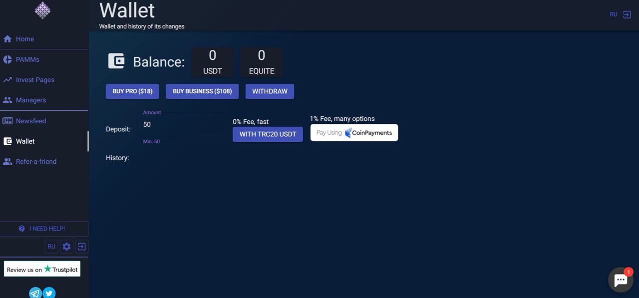Deposit WITH TRC20 USDT
The image size is (639, 298).
268,134
